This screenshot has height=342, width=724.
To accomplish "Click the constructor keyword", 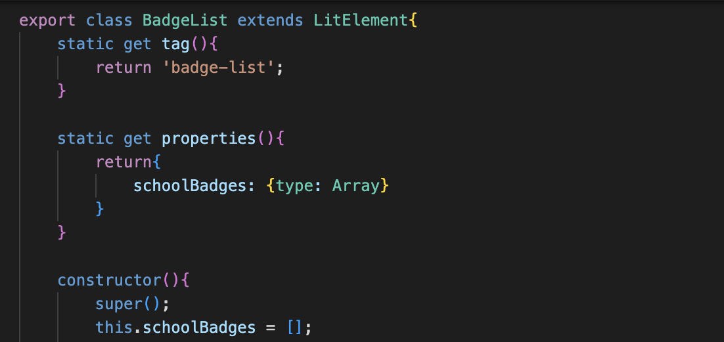I will [x=109, y=280].
